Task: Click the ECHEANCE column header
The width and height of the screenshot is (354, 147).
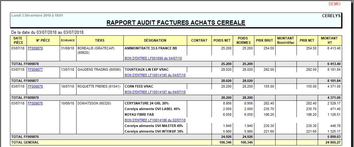Action: tap(68, 40)
